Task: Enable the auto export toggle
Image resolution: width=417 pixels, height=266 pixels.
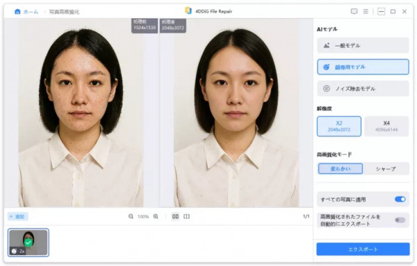Action: [400, 220]
